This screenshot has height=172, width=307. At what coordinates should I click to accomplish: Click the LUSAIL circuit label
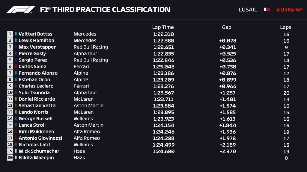248,10
